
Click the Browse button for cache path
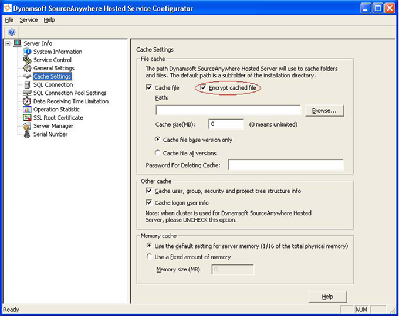coord(324,110)
